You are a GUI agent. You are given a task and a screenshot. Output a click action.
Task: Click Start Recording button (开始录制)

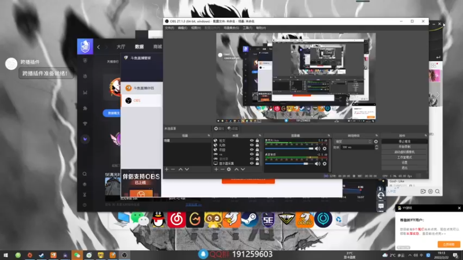[404, 147]
